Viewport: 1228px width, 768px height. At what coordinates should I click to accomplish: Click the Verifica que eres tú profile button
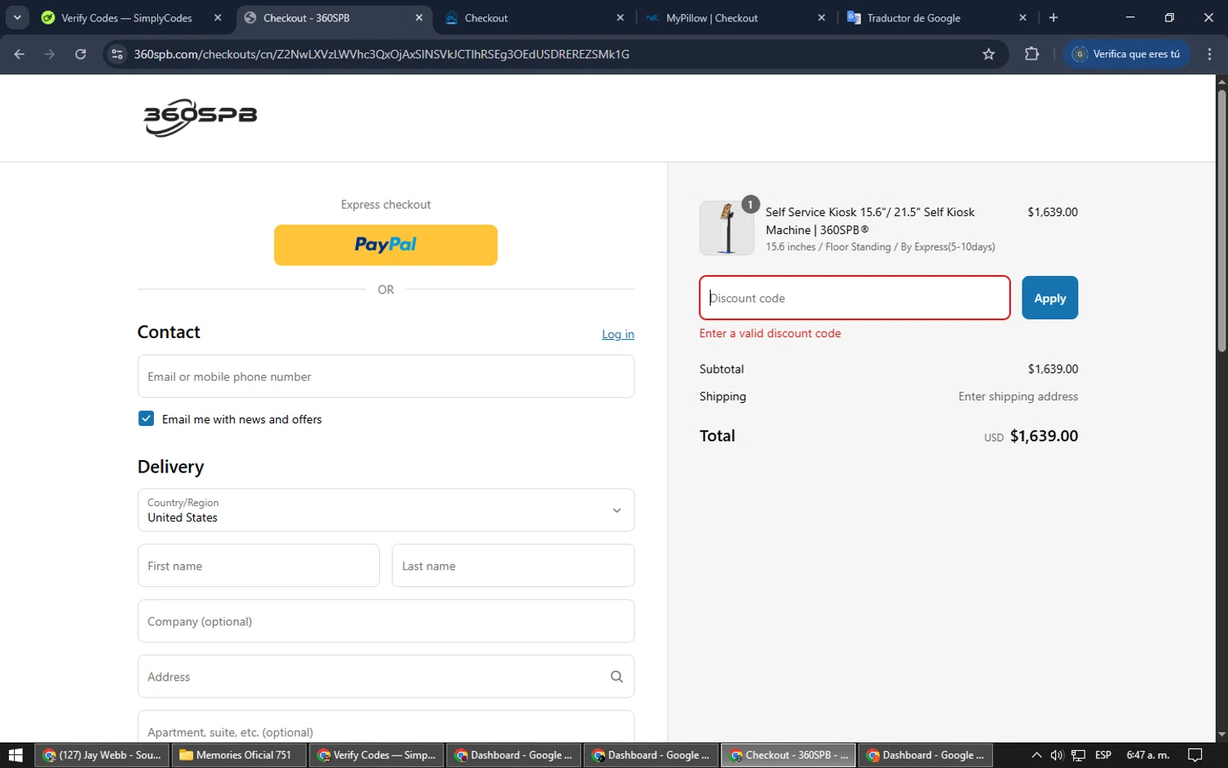[x=1127, y=54]
